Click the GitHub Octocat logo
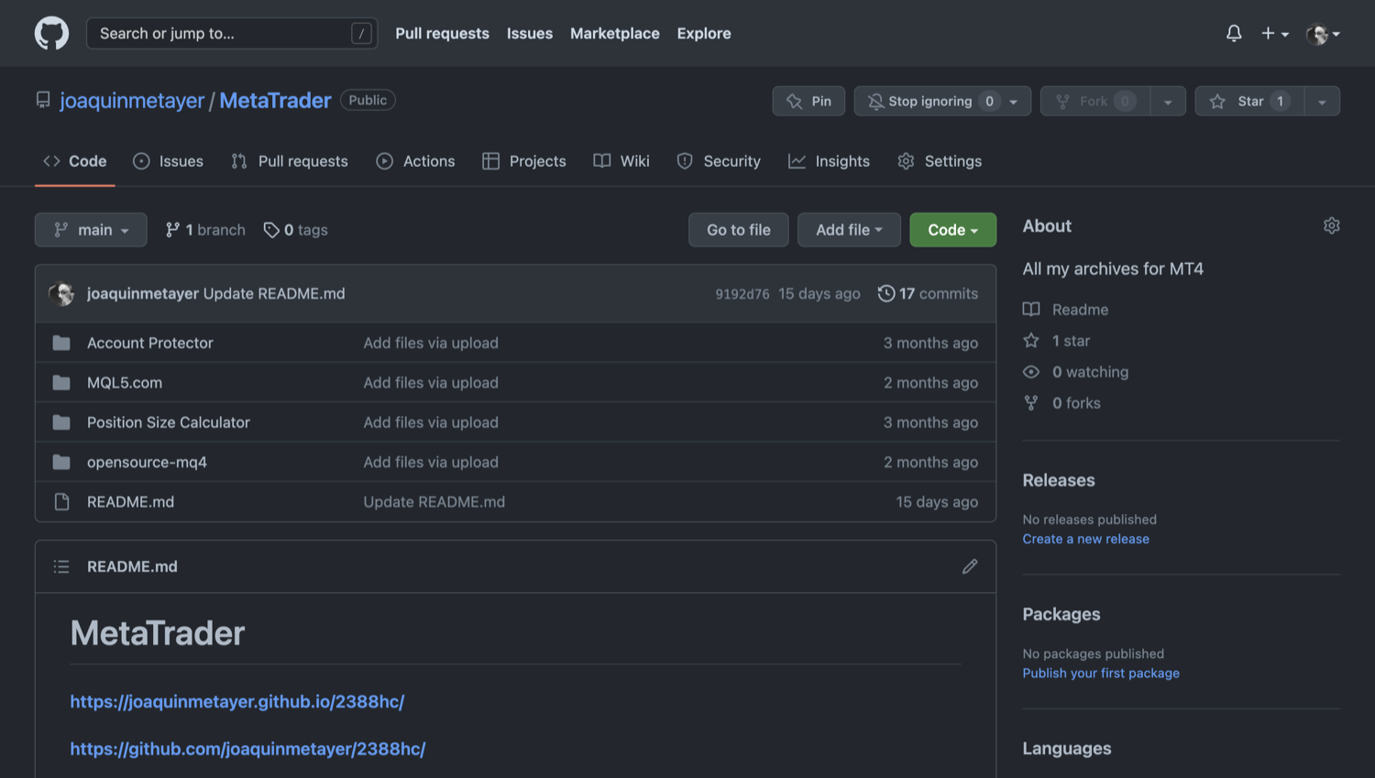Screen dimensions: 1375x778 51,34
